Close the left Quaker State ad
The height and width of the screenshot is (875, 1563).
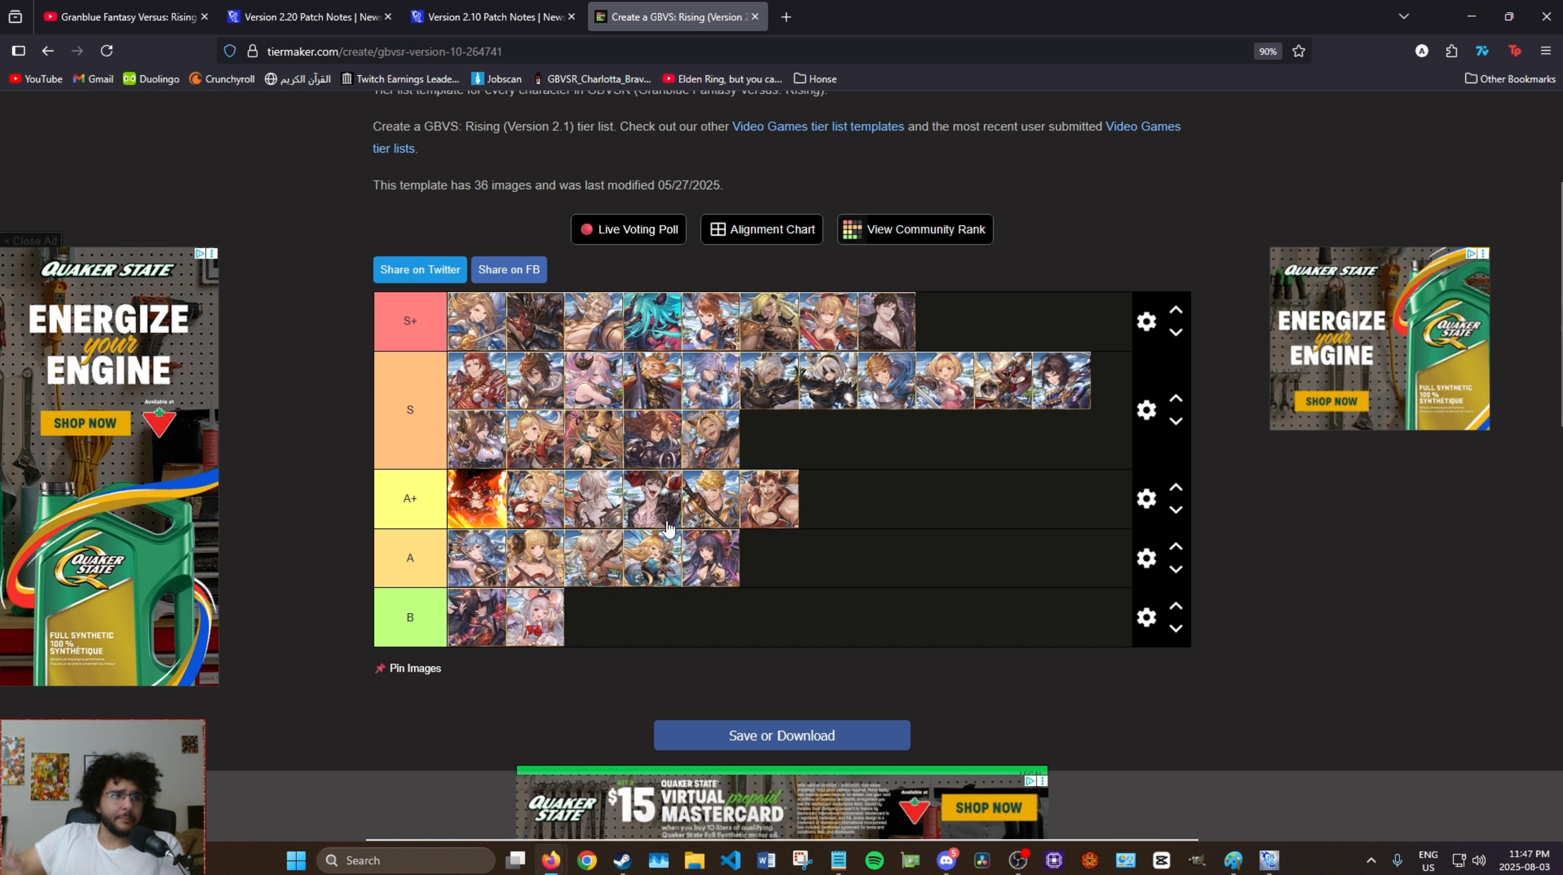30,241
